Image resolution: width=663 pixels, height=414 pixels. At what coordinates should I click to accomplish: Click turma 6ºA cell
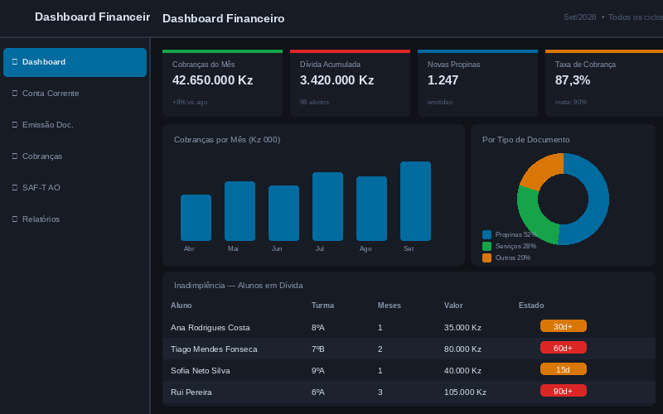(318, 392)
